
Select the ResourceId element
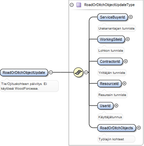pyautogui.click(x=109, y=84)
